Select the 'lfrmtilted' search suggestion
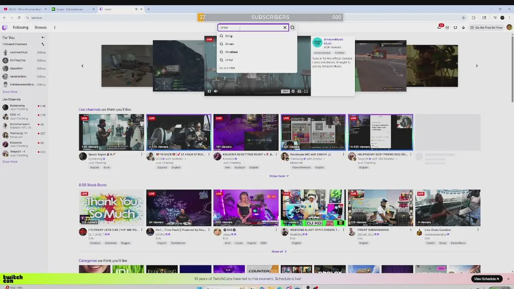Image resolution: width=514 pixels, height=289 pixels. pyautogui.click(x=257, y=52)
